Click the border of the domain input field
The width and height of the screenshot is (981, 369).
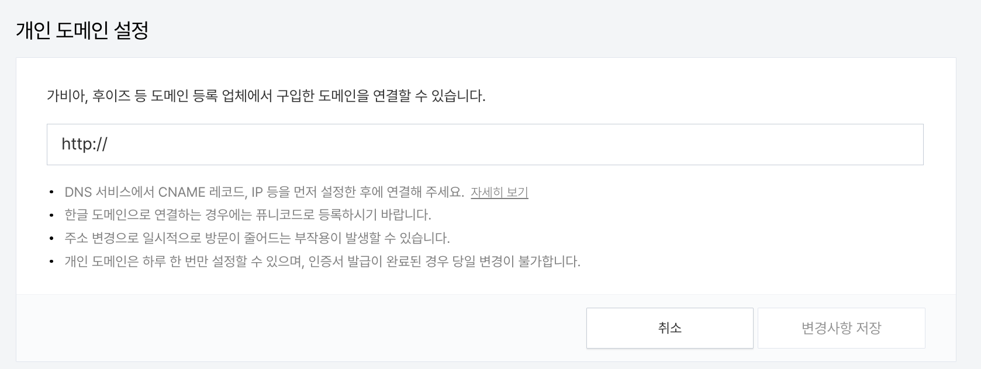tap(485, 124)
